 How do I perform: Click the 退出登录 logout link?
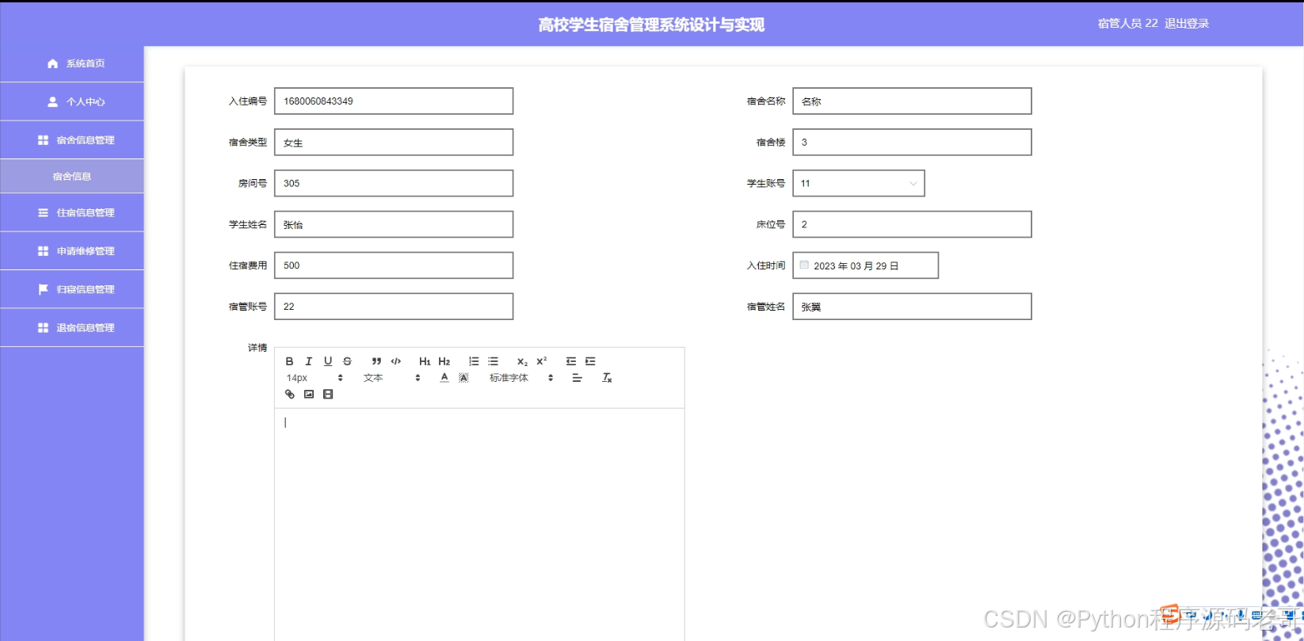point(1187,24)
